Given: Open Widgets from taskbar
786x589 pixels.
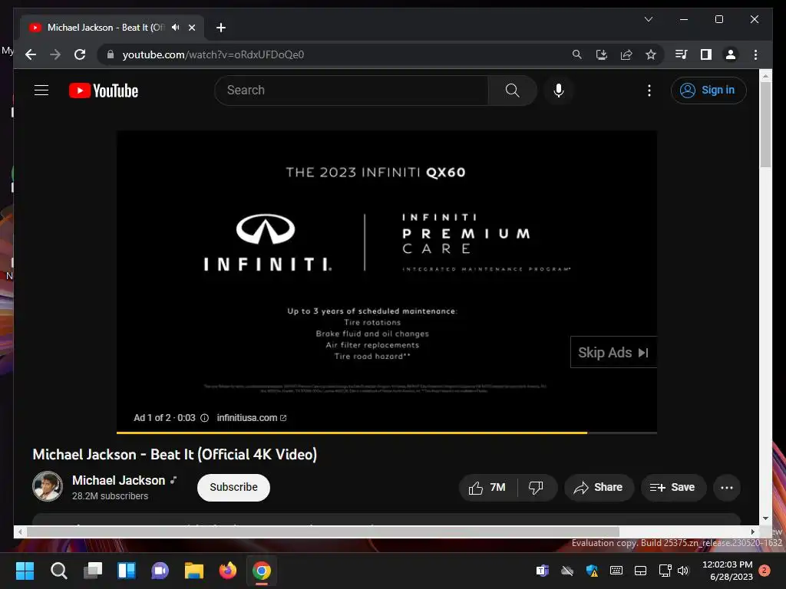Looking at the screenshot, I should tap(127, 571).
